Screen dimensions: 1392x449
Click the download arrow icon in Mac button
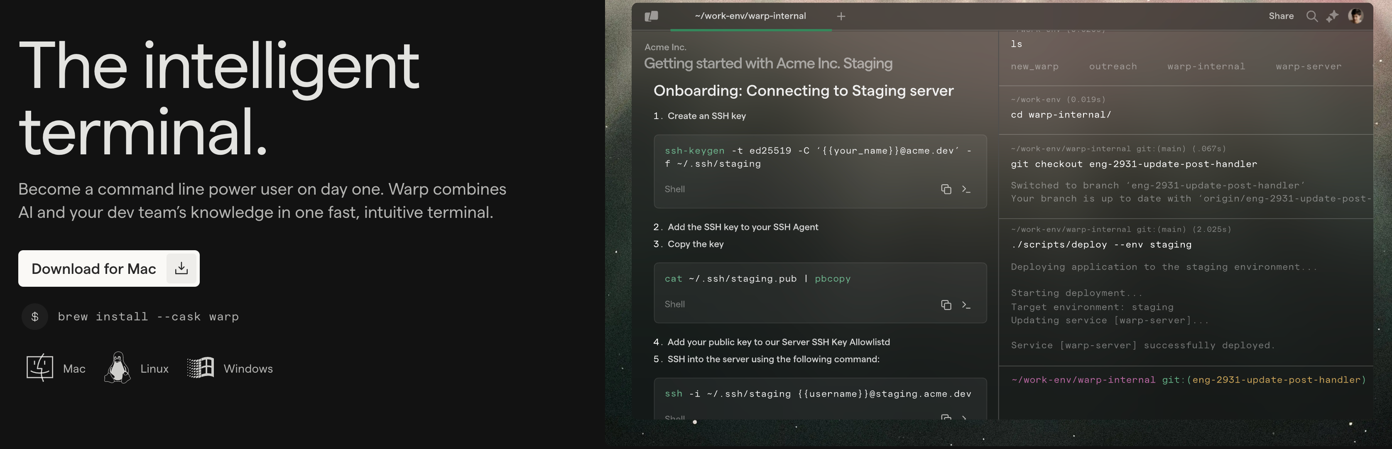pos(181,268)
